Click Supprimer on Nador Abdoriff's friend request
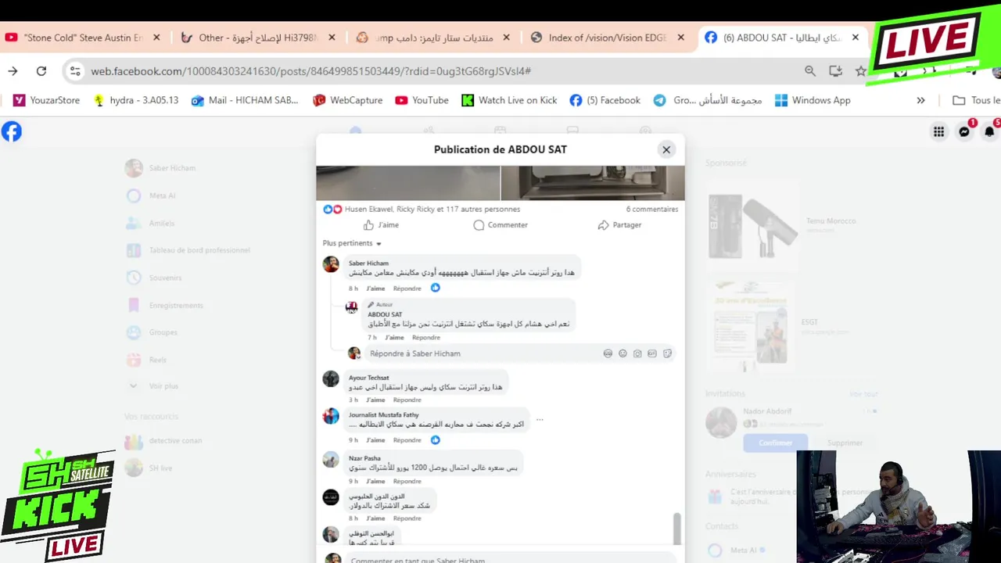Screen dimensions: 1001x563 coord(845,443)
